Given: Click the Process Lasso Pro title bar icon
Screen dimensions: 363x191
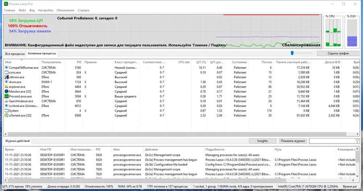Looking at the screenshot, I should [x=6, y=4].
